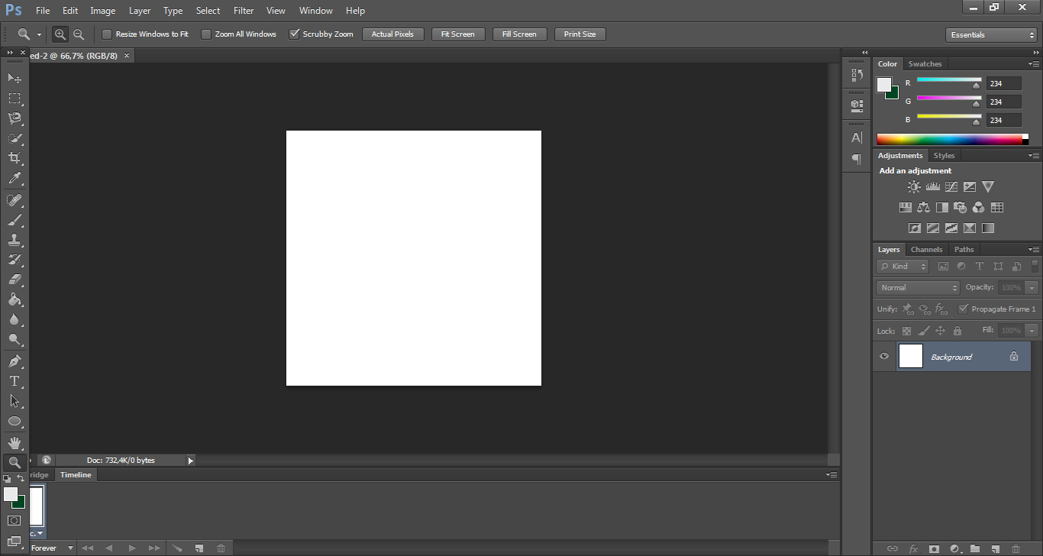Open the Normal blend mode dropdown

(918, 288)
